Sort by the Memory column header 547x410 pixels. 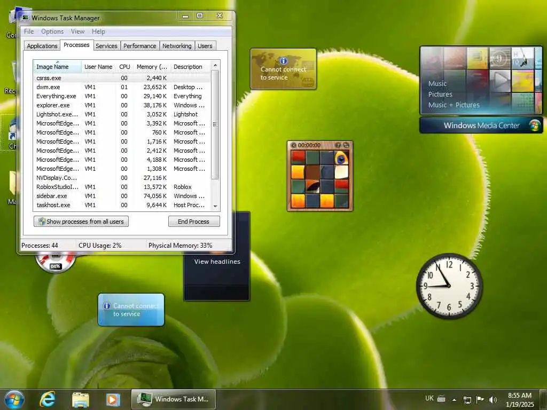pyautogui.click(x=152, y=67)
